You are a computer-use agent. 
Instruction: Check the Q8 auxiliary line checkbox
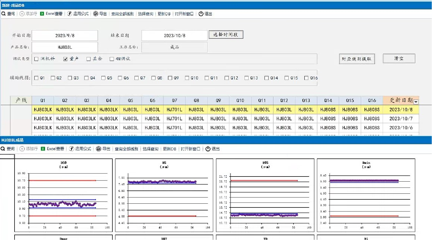[x=153, y=78]
